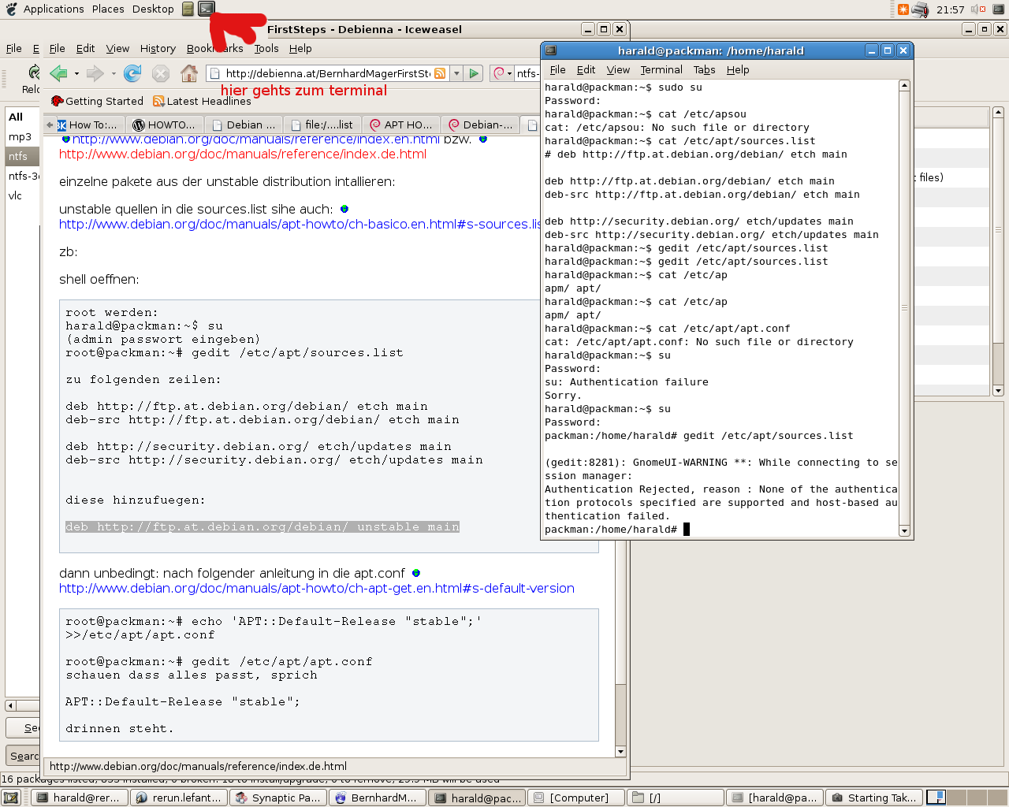
Task: Switch to the 'file:/....list' browser tab
Action: [322, 125]
